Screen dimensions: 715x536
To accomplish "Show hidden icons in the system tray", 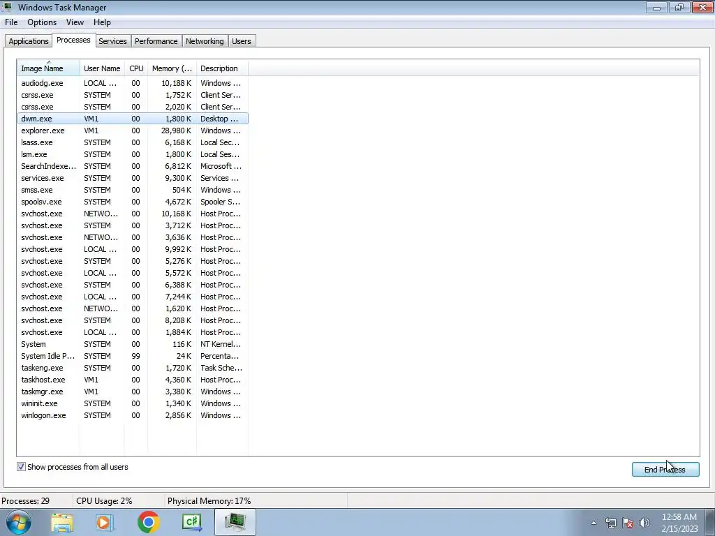I will point(594,523).
